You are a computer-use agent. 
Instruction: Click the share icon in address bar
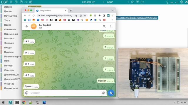point(81,15)
